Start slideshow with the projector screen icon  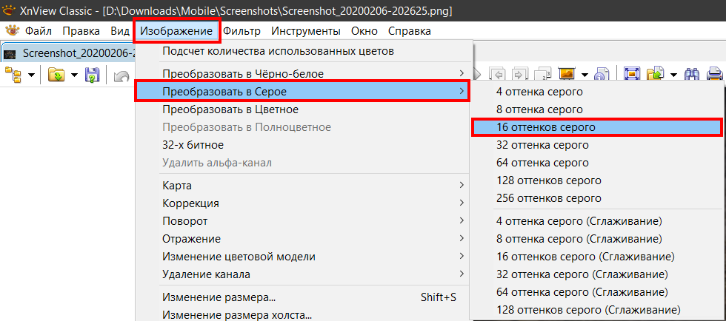click(566, 74)
